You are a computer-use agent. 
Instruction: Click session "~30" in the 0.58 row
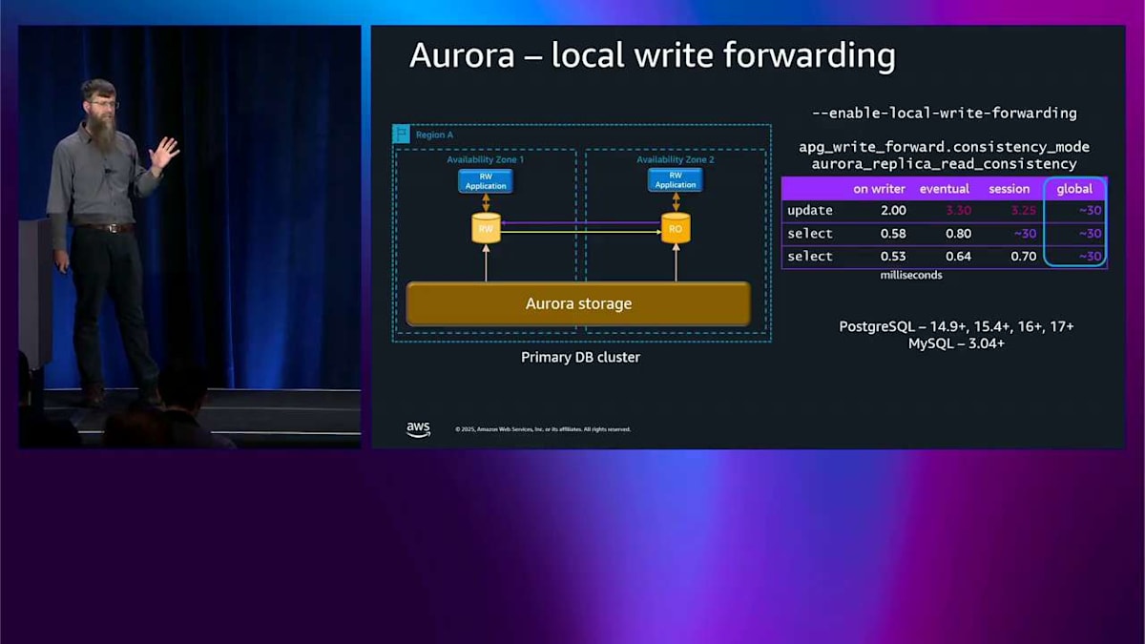(x=1025, y=234)
